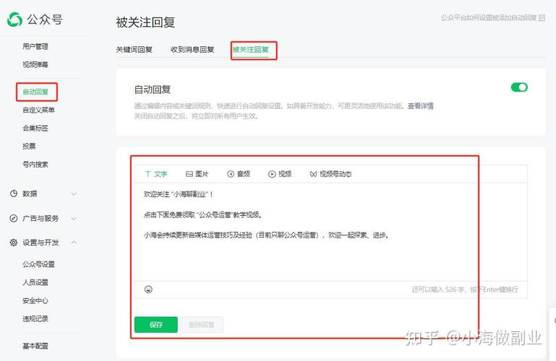
Task: Expand the 广告与服务 sidebar section
Action: [x=73, y=218]
